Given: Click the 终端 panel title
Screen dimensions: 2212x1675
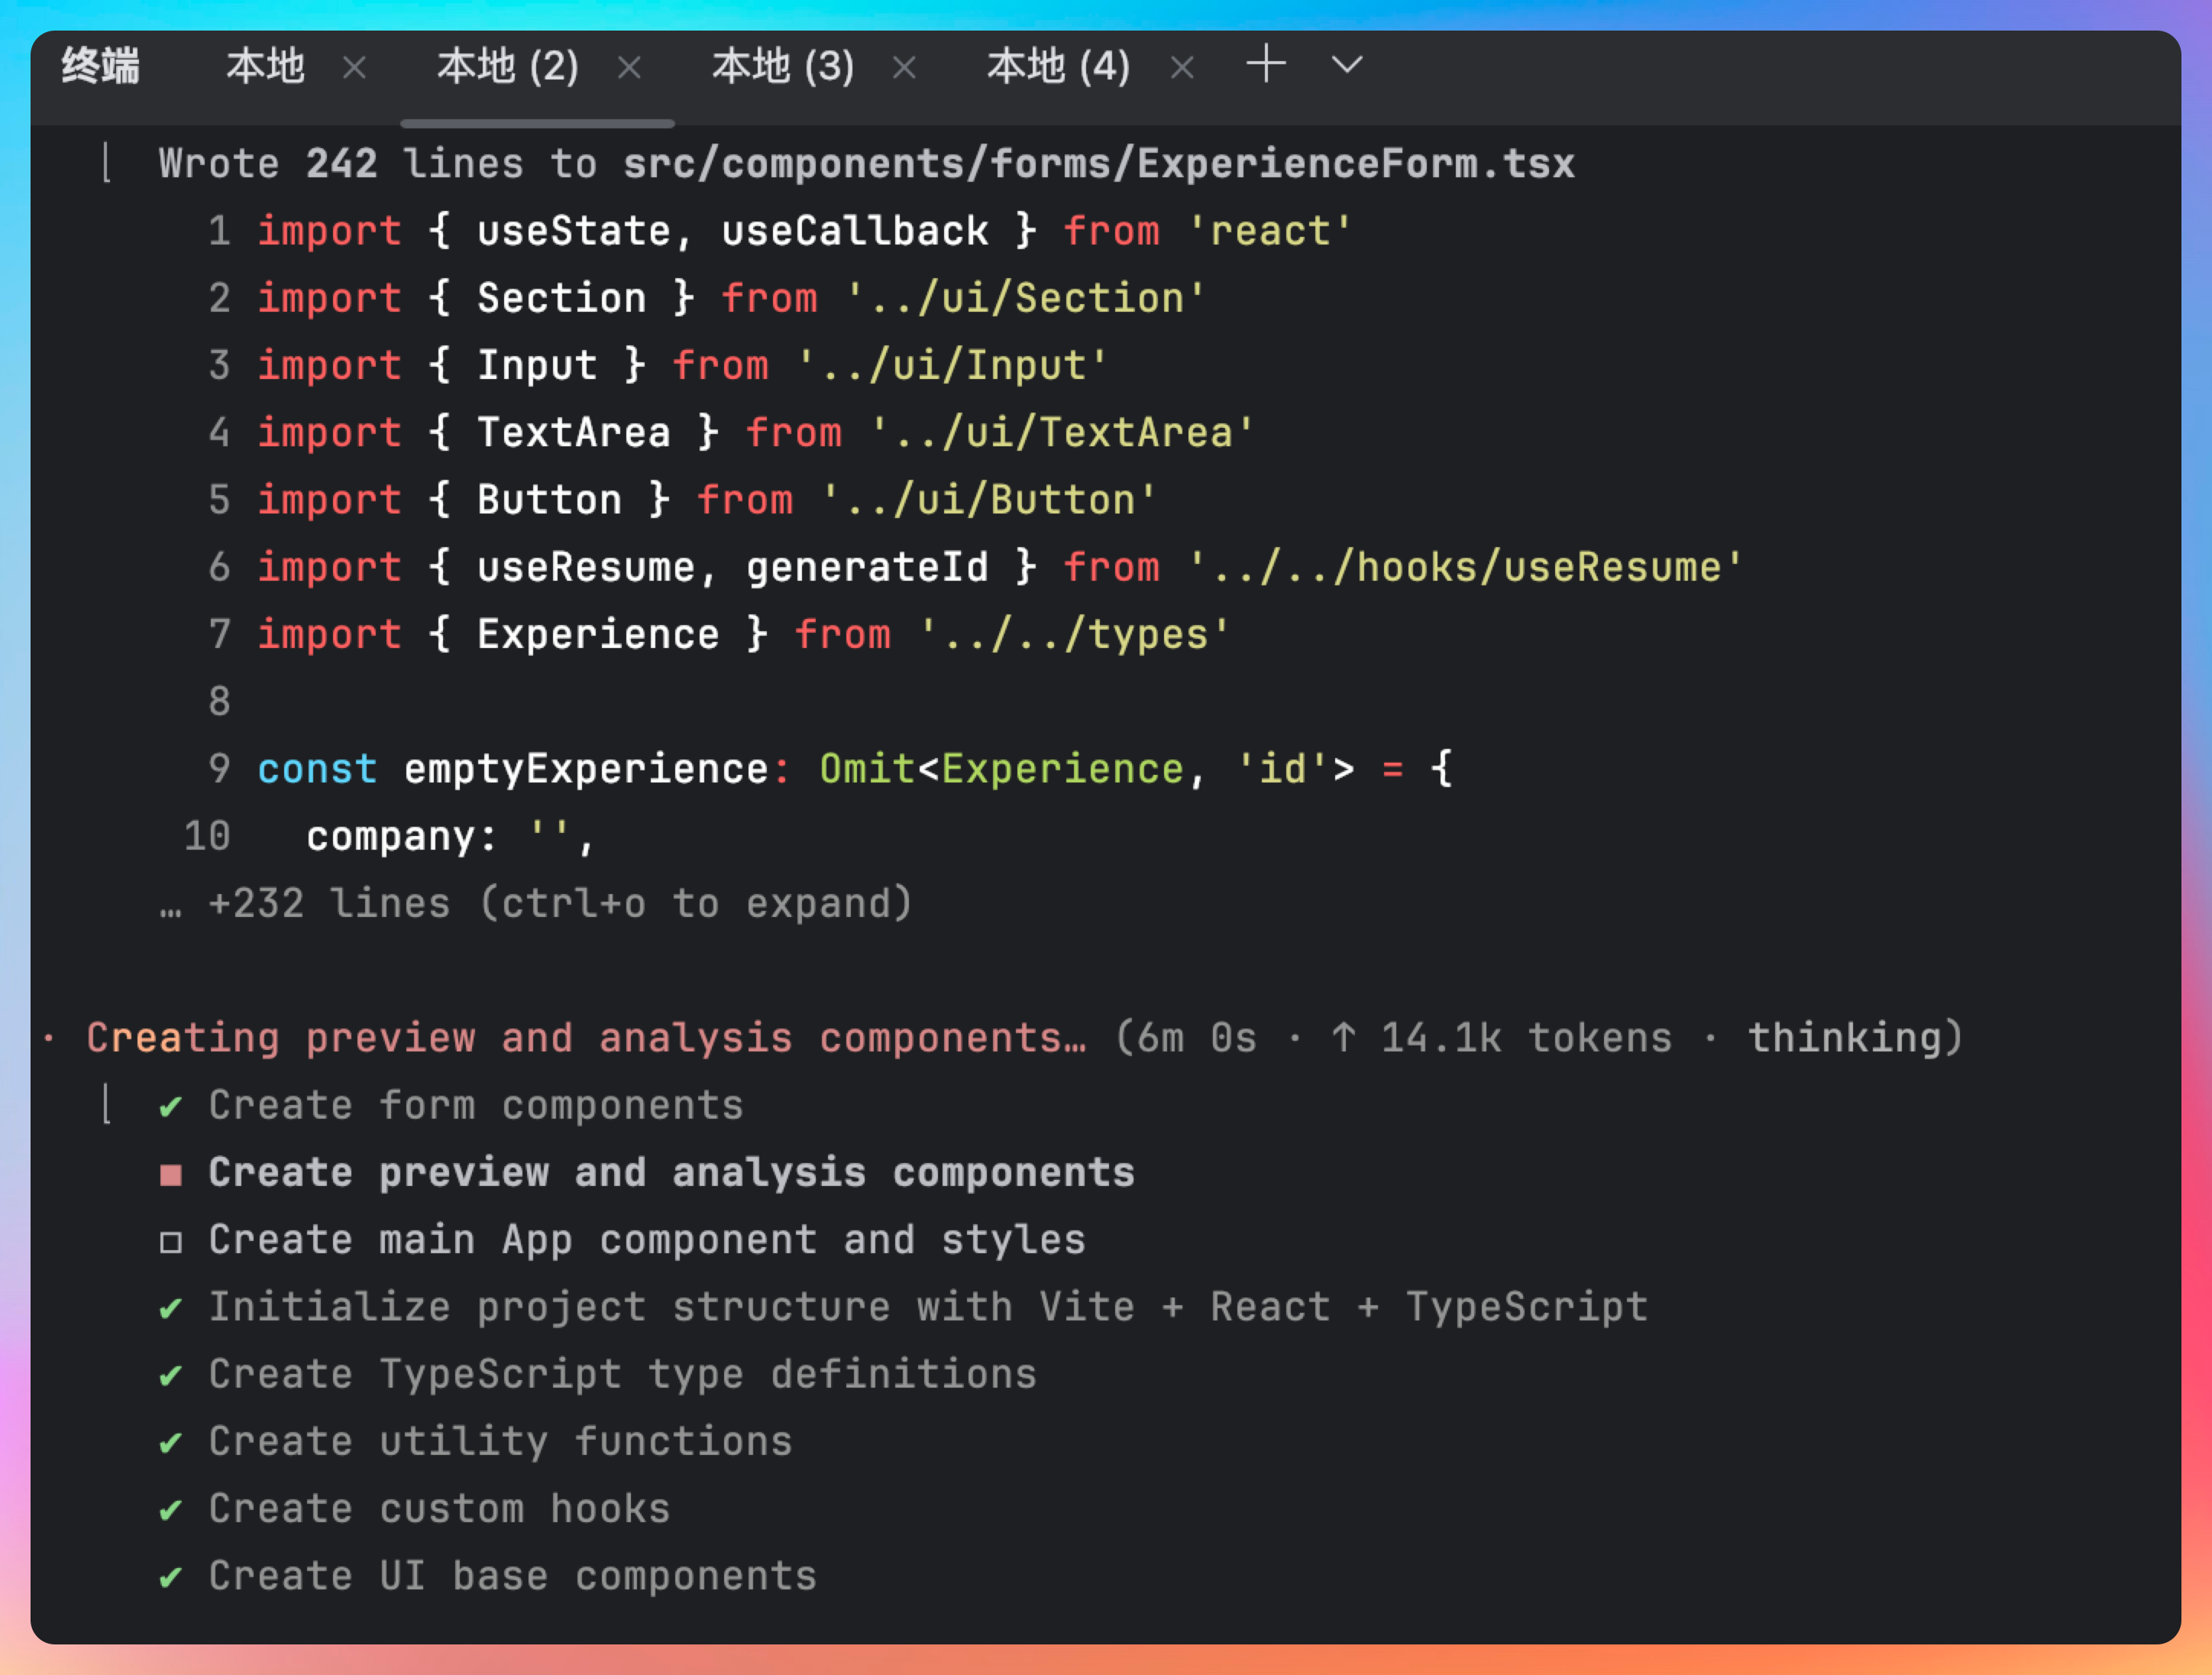Looking at the screenshot, I should click(x=100, y=67).
